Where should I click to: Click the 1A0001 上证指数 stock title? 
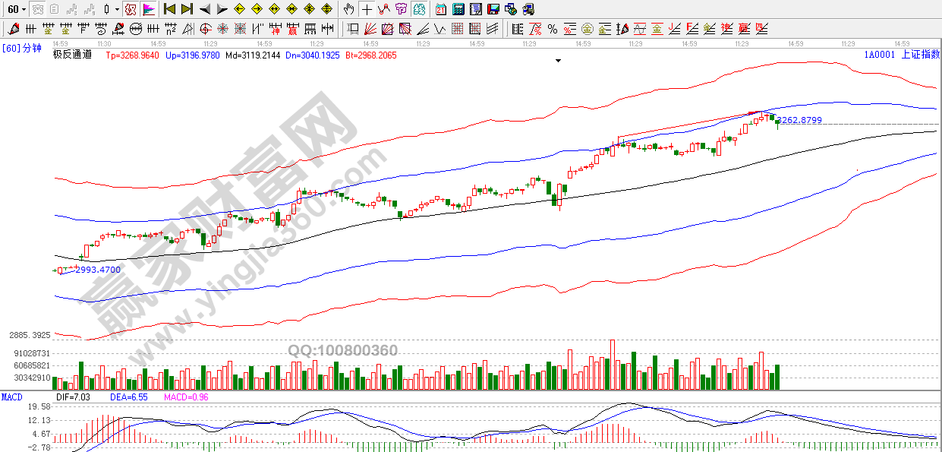(x=902, y=55)
